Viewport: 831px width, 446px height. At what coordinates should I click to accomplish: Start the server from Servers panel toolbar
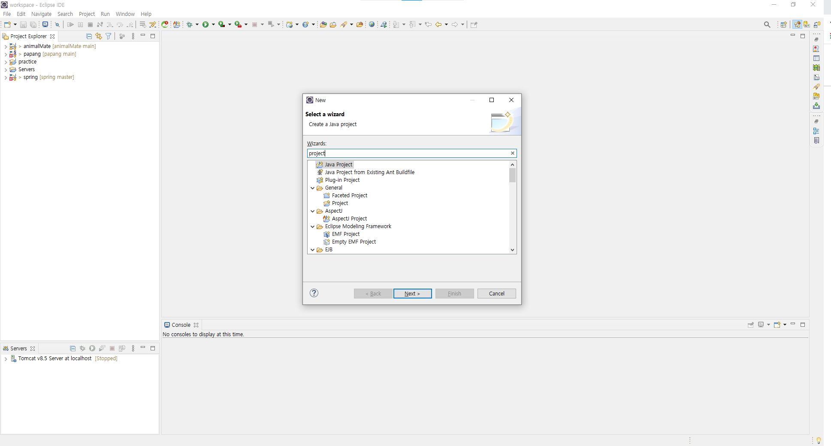tap(92, 349)
